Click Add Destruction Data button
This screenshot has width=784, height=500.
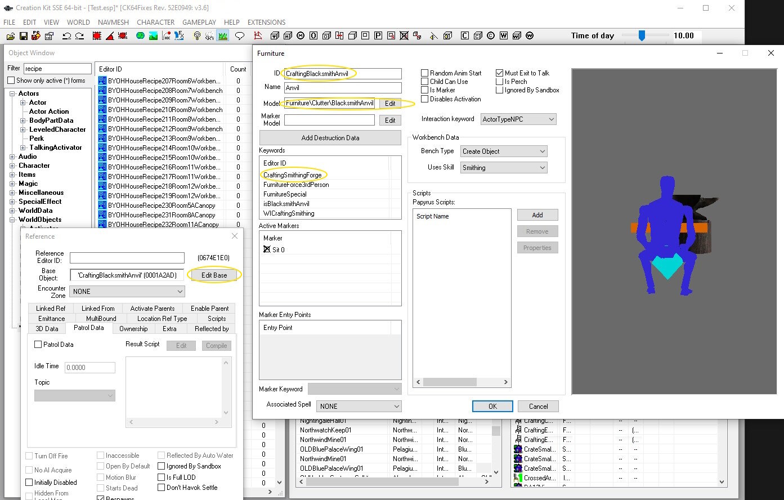tap(330, 138)
